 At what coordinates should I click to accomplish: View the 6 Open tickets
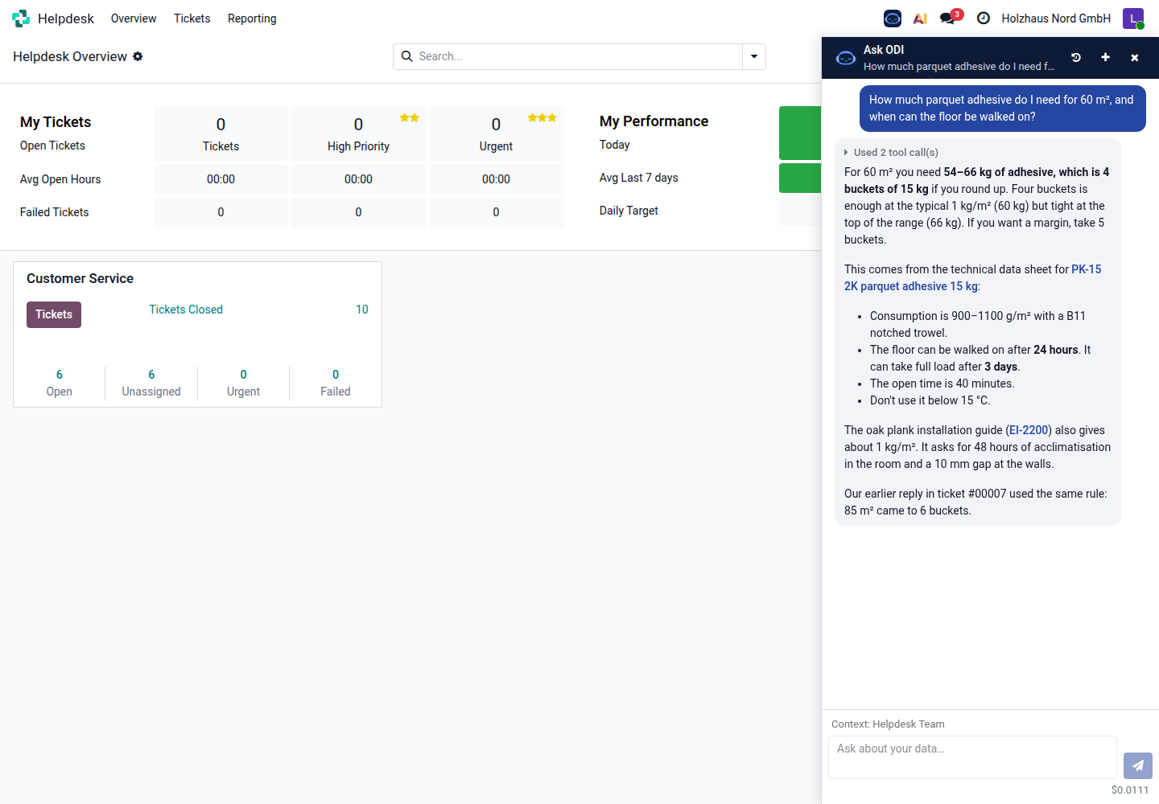click(x=60, y=383)
